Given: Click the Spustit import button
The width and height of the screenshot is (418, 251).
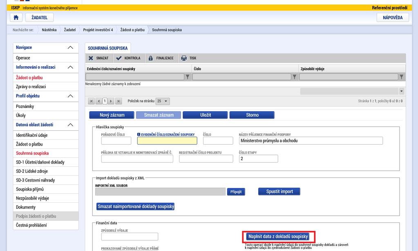Looking at the screenshot, I should click(279, 191).
